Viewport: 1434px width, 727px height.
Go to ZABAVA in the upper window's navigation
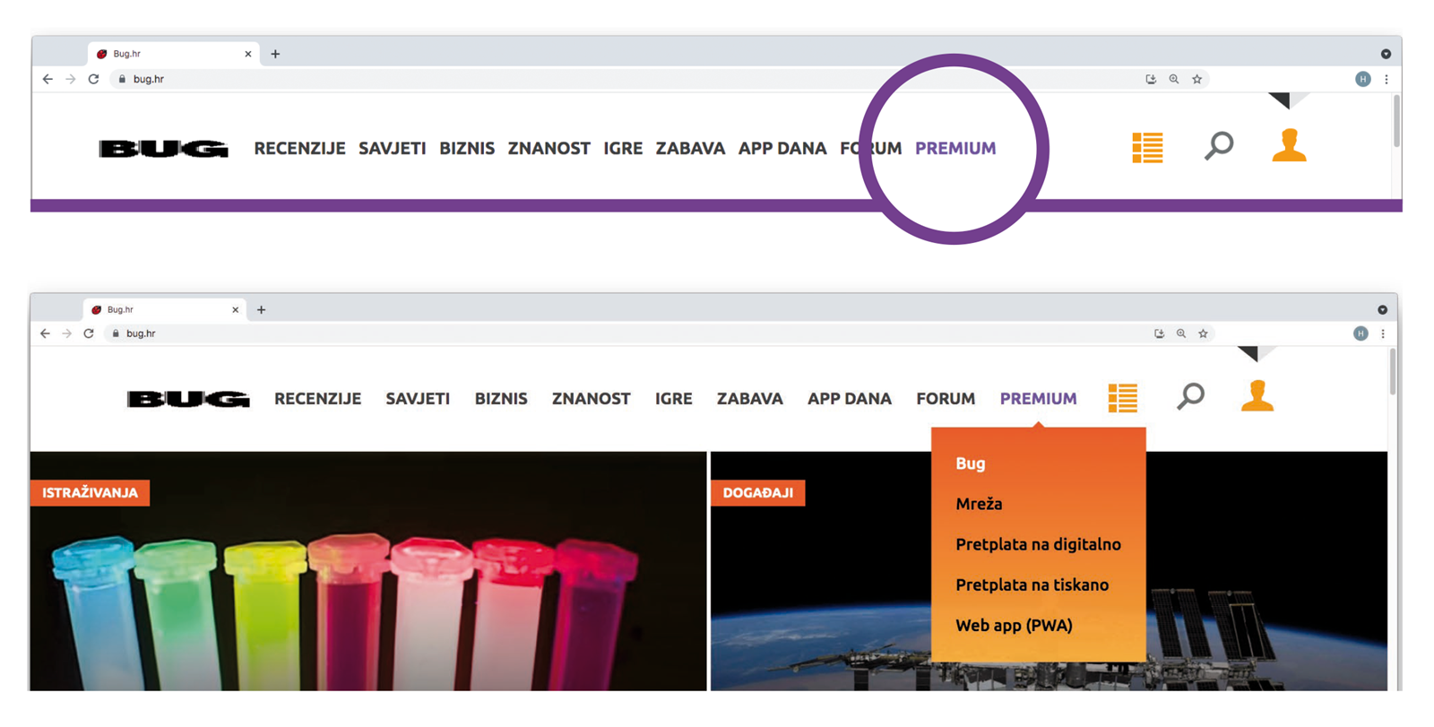click(690, 149)
